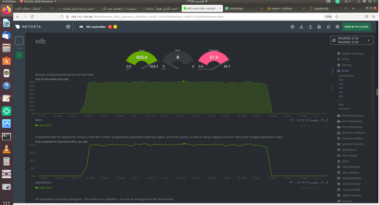Click SIGN IN TO CLOUD button
This screenshot has width=379, height=205.
click(x=356, y=27)
